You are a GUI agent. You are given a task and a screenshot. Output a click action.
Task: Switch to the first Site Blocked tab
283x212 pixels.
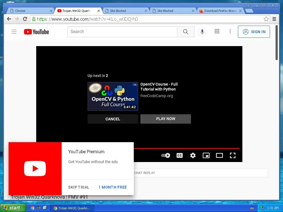coord(126,11)
